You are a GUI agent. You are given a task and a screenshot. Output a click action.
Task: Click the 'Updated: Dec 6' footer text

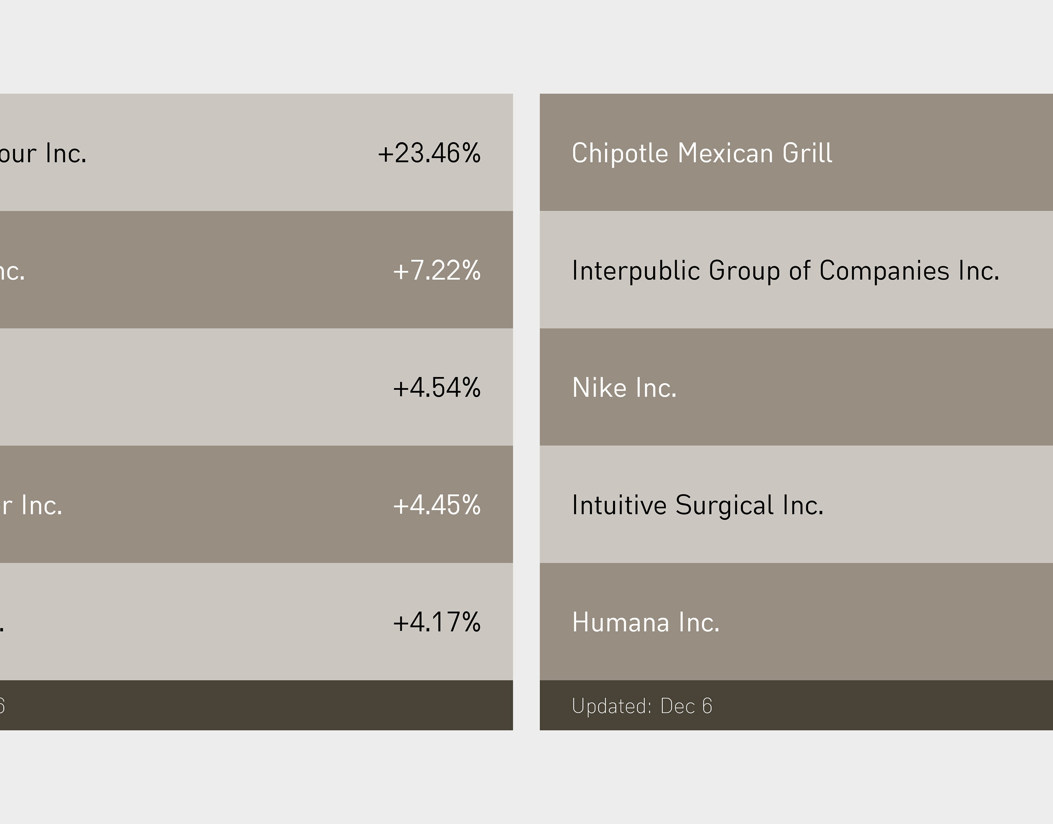[642, 706]
